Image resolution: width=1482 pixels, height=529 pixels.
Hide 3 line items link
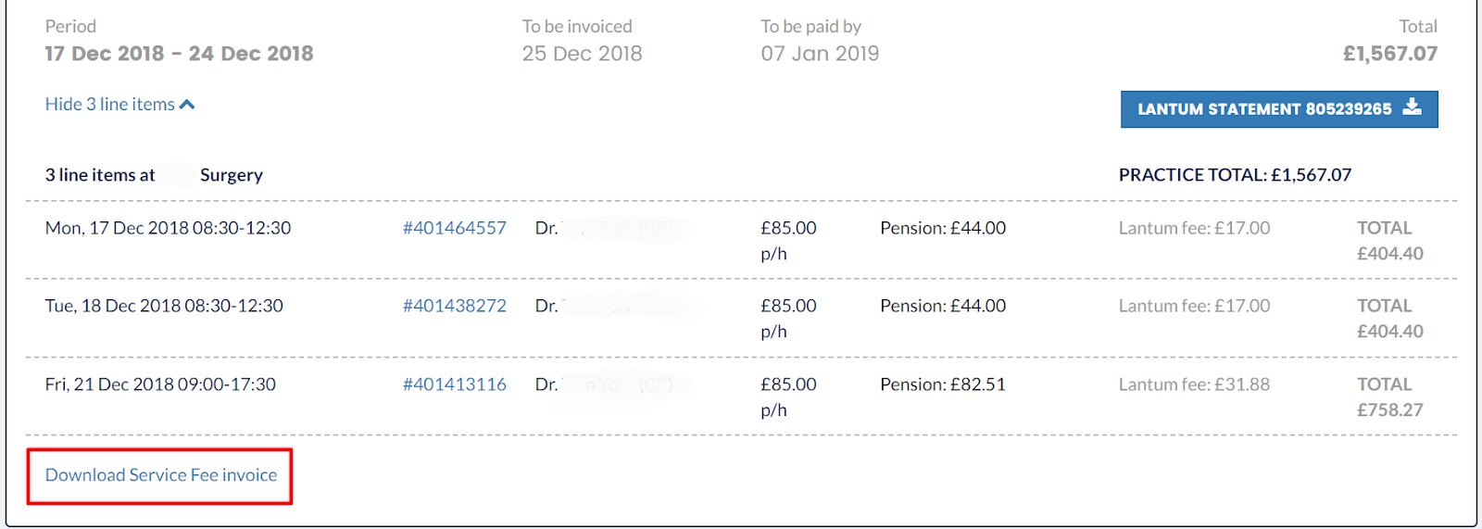click(119, 104)
